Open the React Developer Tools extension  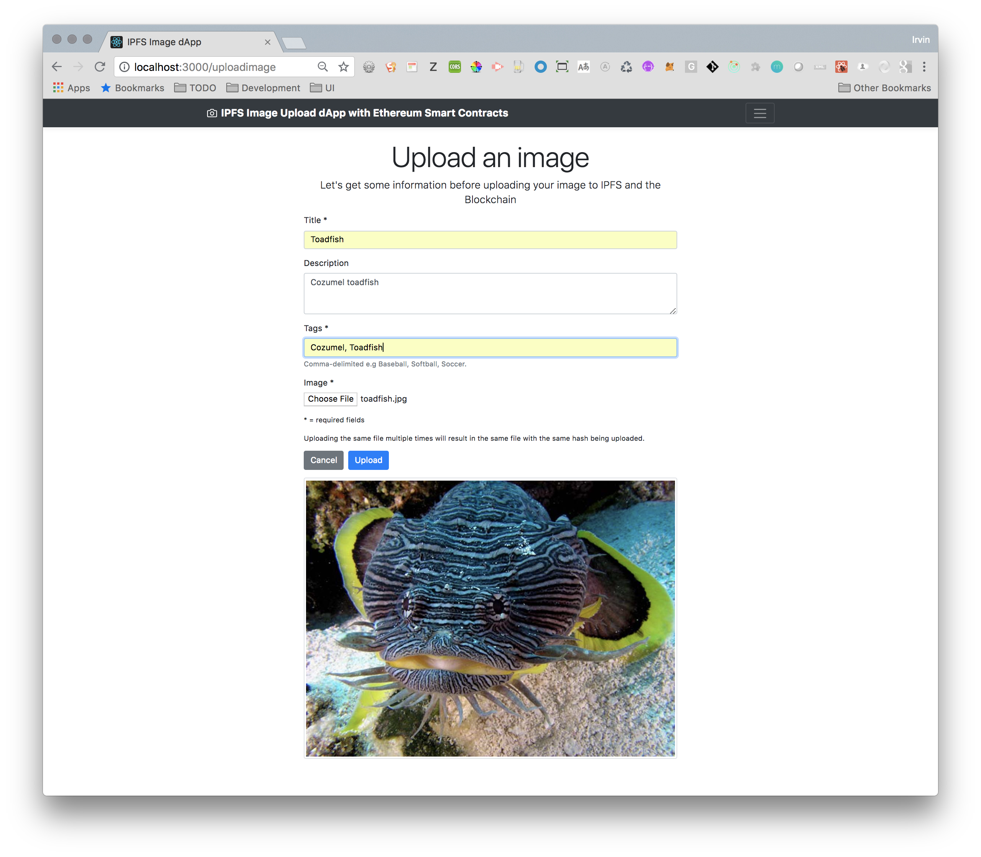click(841, 67)
